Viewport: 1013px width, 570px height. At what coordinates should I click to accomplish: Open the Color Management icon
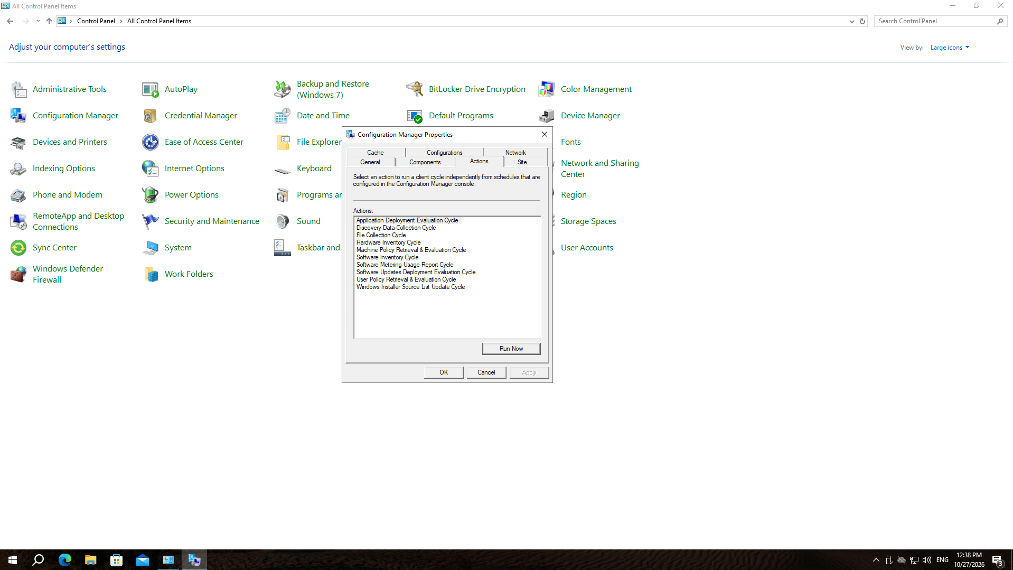(x=547, y=89)
